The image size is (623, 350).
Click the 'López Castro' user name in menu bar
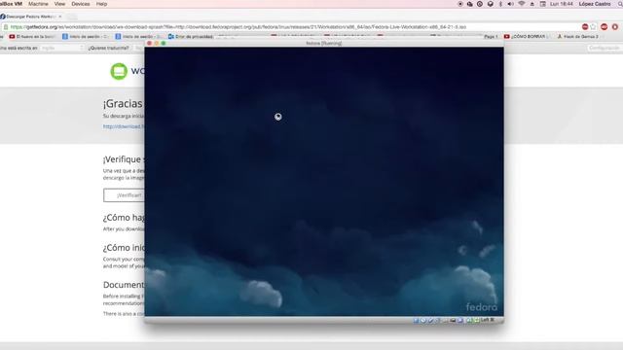[595, 4]
